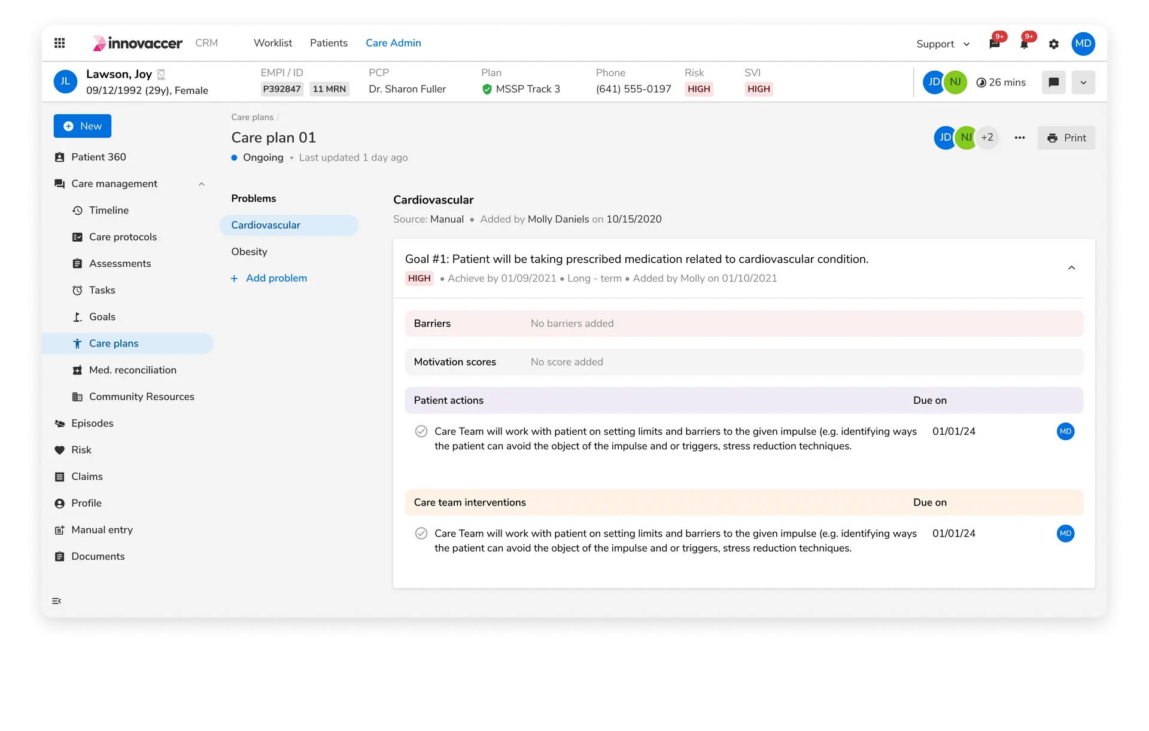
Task: Click the 26 mins timer
Action: [1001, 83]
